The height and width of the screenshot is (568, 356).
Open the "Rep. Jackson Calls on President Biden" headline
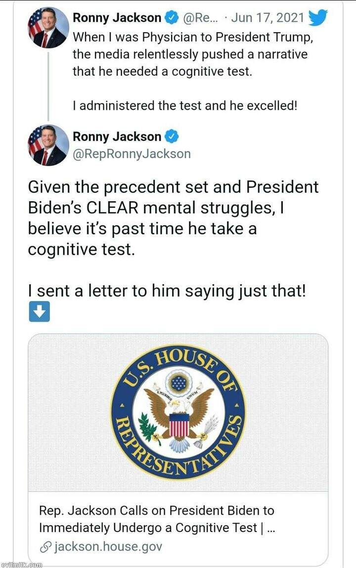point(157,519)
